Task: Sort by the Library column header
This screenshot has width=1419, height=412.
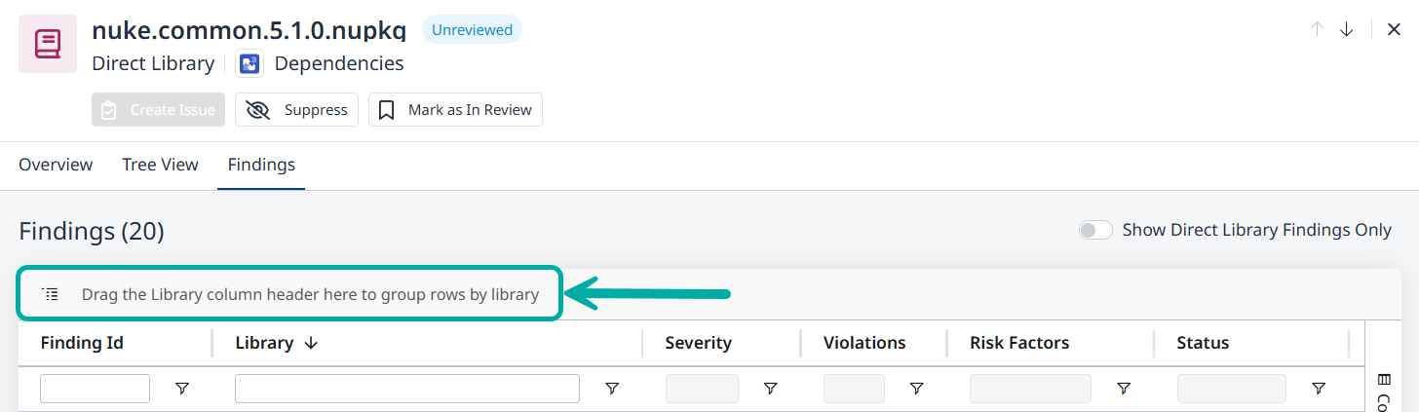Action: click(265, 343)
